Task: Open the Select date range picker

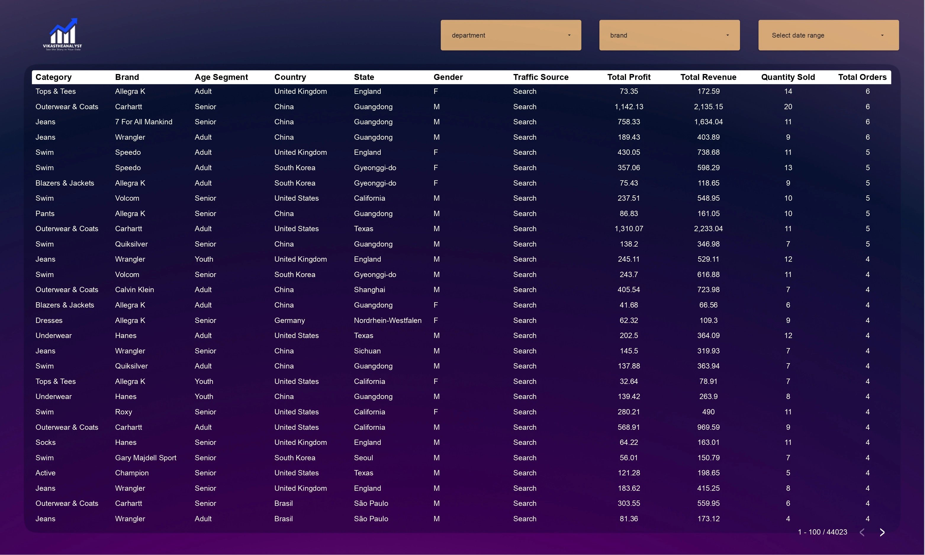Action: pos(828,35)
